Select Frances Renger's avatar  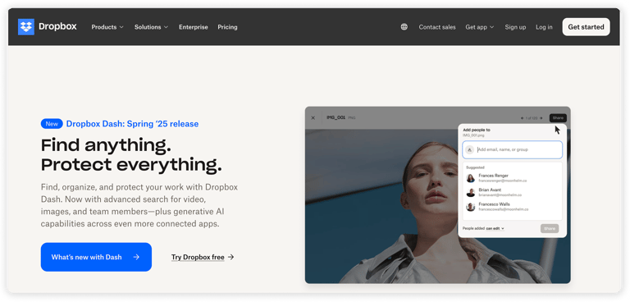coord(471,178)
